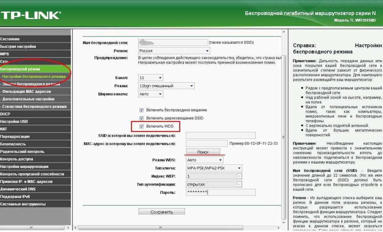Uncheck the Включить WDS checkbox
Screen dimensions: 383x232
point(141,126)
